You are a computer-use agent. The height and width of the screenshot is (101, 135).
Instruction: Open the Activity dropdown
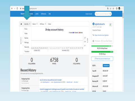coord(27,24)
